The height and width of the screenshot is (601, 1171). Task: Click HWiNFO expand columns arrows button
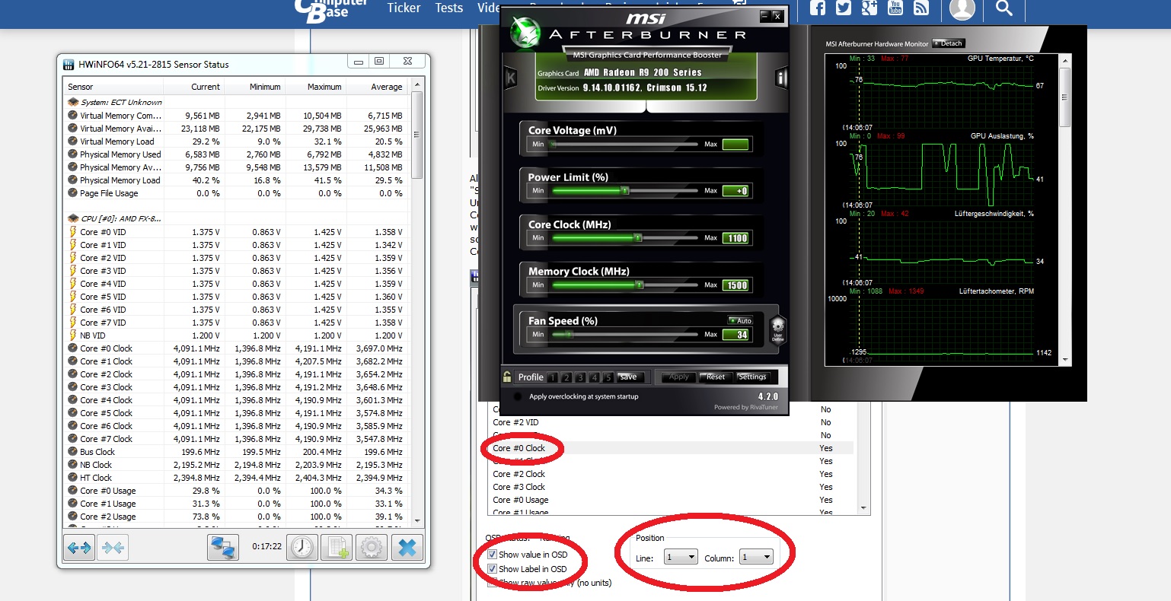click(x=79, y=547)
